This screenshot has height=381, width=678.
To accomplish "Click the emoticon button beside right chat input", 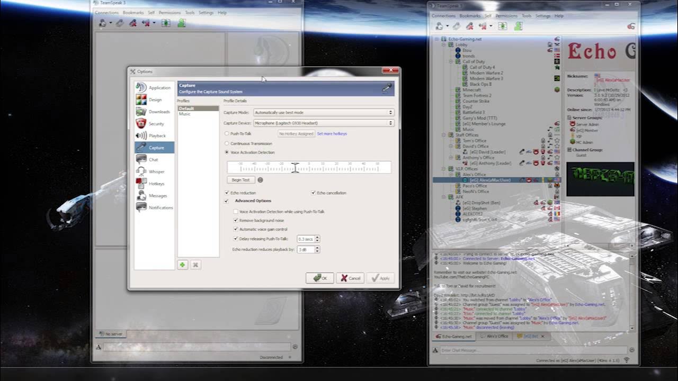I will pyautogui.click(x=631, y=350).
